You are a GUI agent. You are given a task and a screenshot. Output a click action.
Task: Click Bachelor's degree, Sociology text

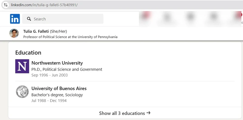click(x=57, y=95)
